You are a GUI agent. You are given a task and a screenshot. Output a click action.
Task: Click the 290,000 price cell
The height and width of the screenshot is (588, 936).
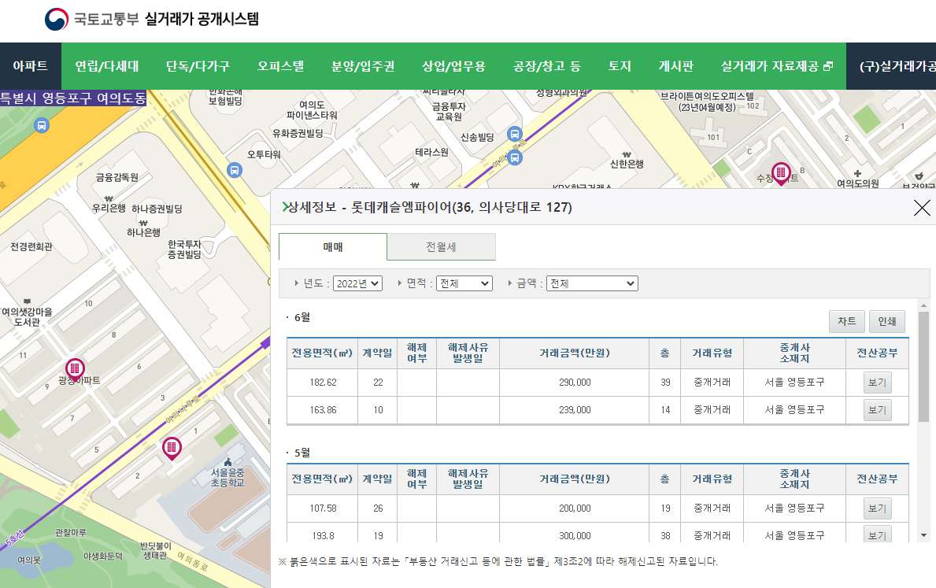point(574,382)
